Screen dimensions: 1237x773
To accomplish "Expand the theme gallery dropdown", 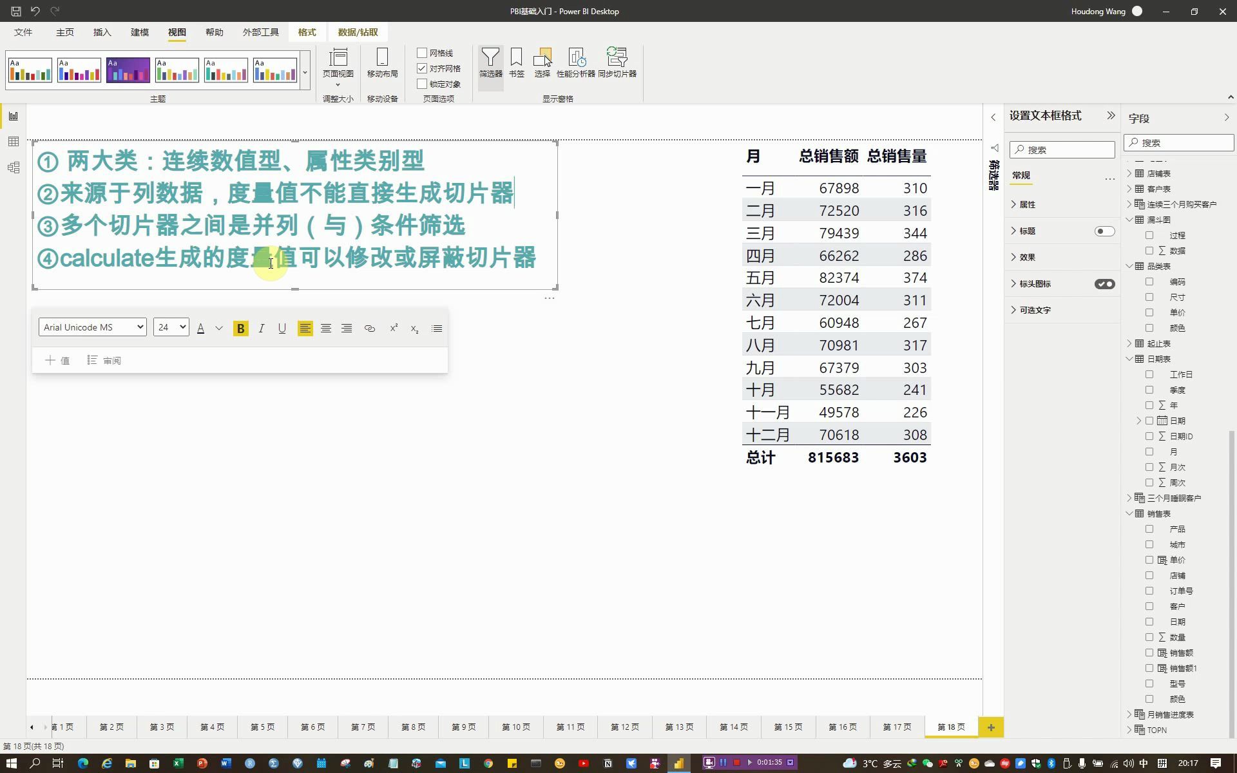I will [x=305, y=70].
